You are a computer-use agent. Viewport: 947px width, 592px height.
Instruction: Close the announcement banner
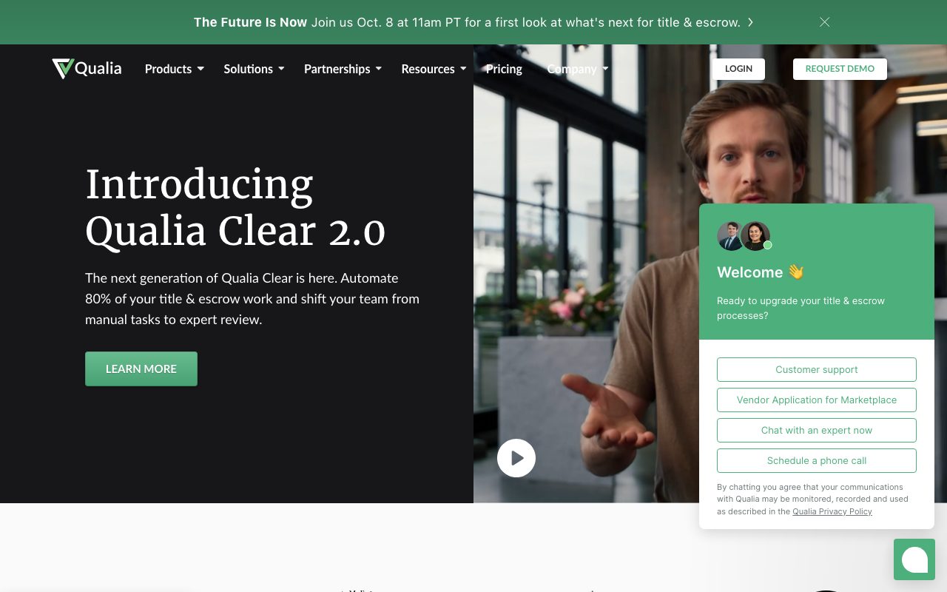(824, 22)
